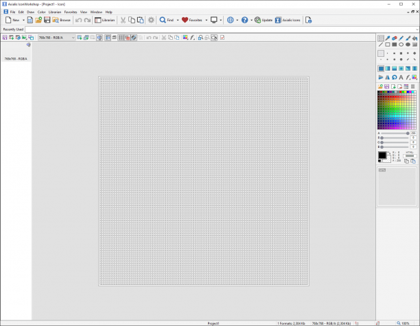
Task: Click the 100% zoom indicator in status bar
Action: [403, 323]
